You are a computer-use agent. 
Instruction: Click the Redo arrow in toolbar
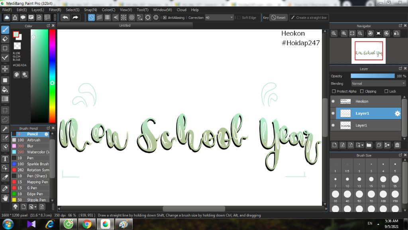[75, 18]
